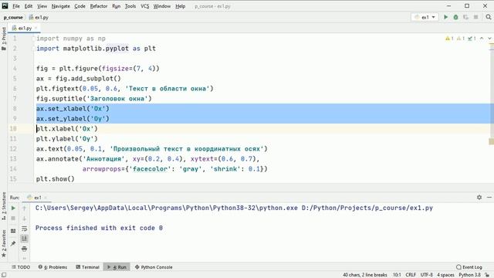
Task: Click the 10:1 line-column indicator
Action: [397, 275]
